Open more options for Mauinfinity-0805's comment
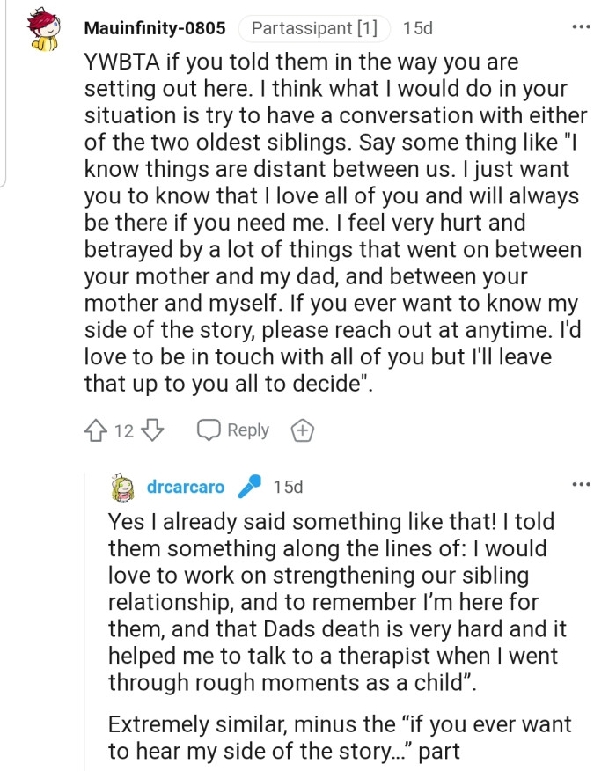616x771 pixels. tap(581, 27)
